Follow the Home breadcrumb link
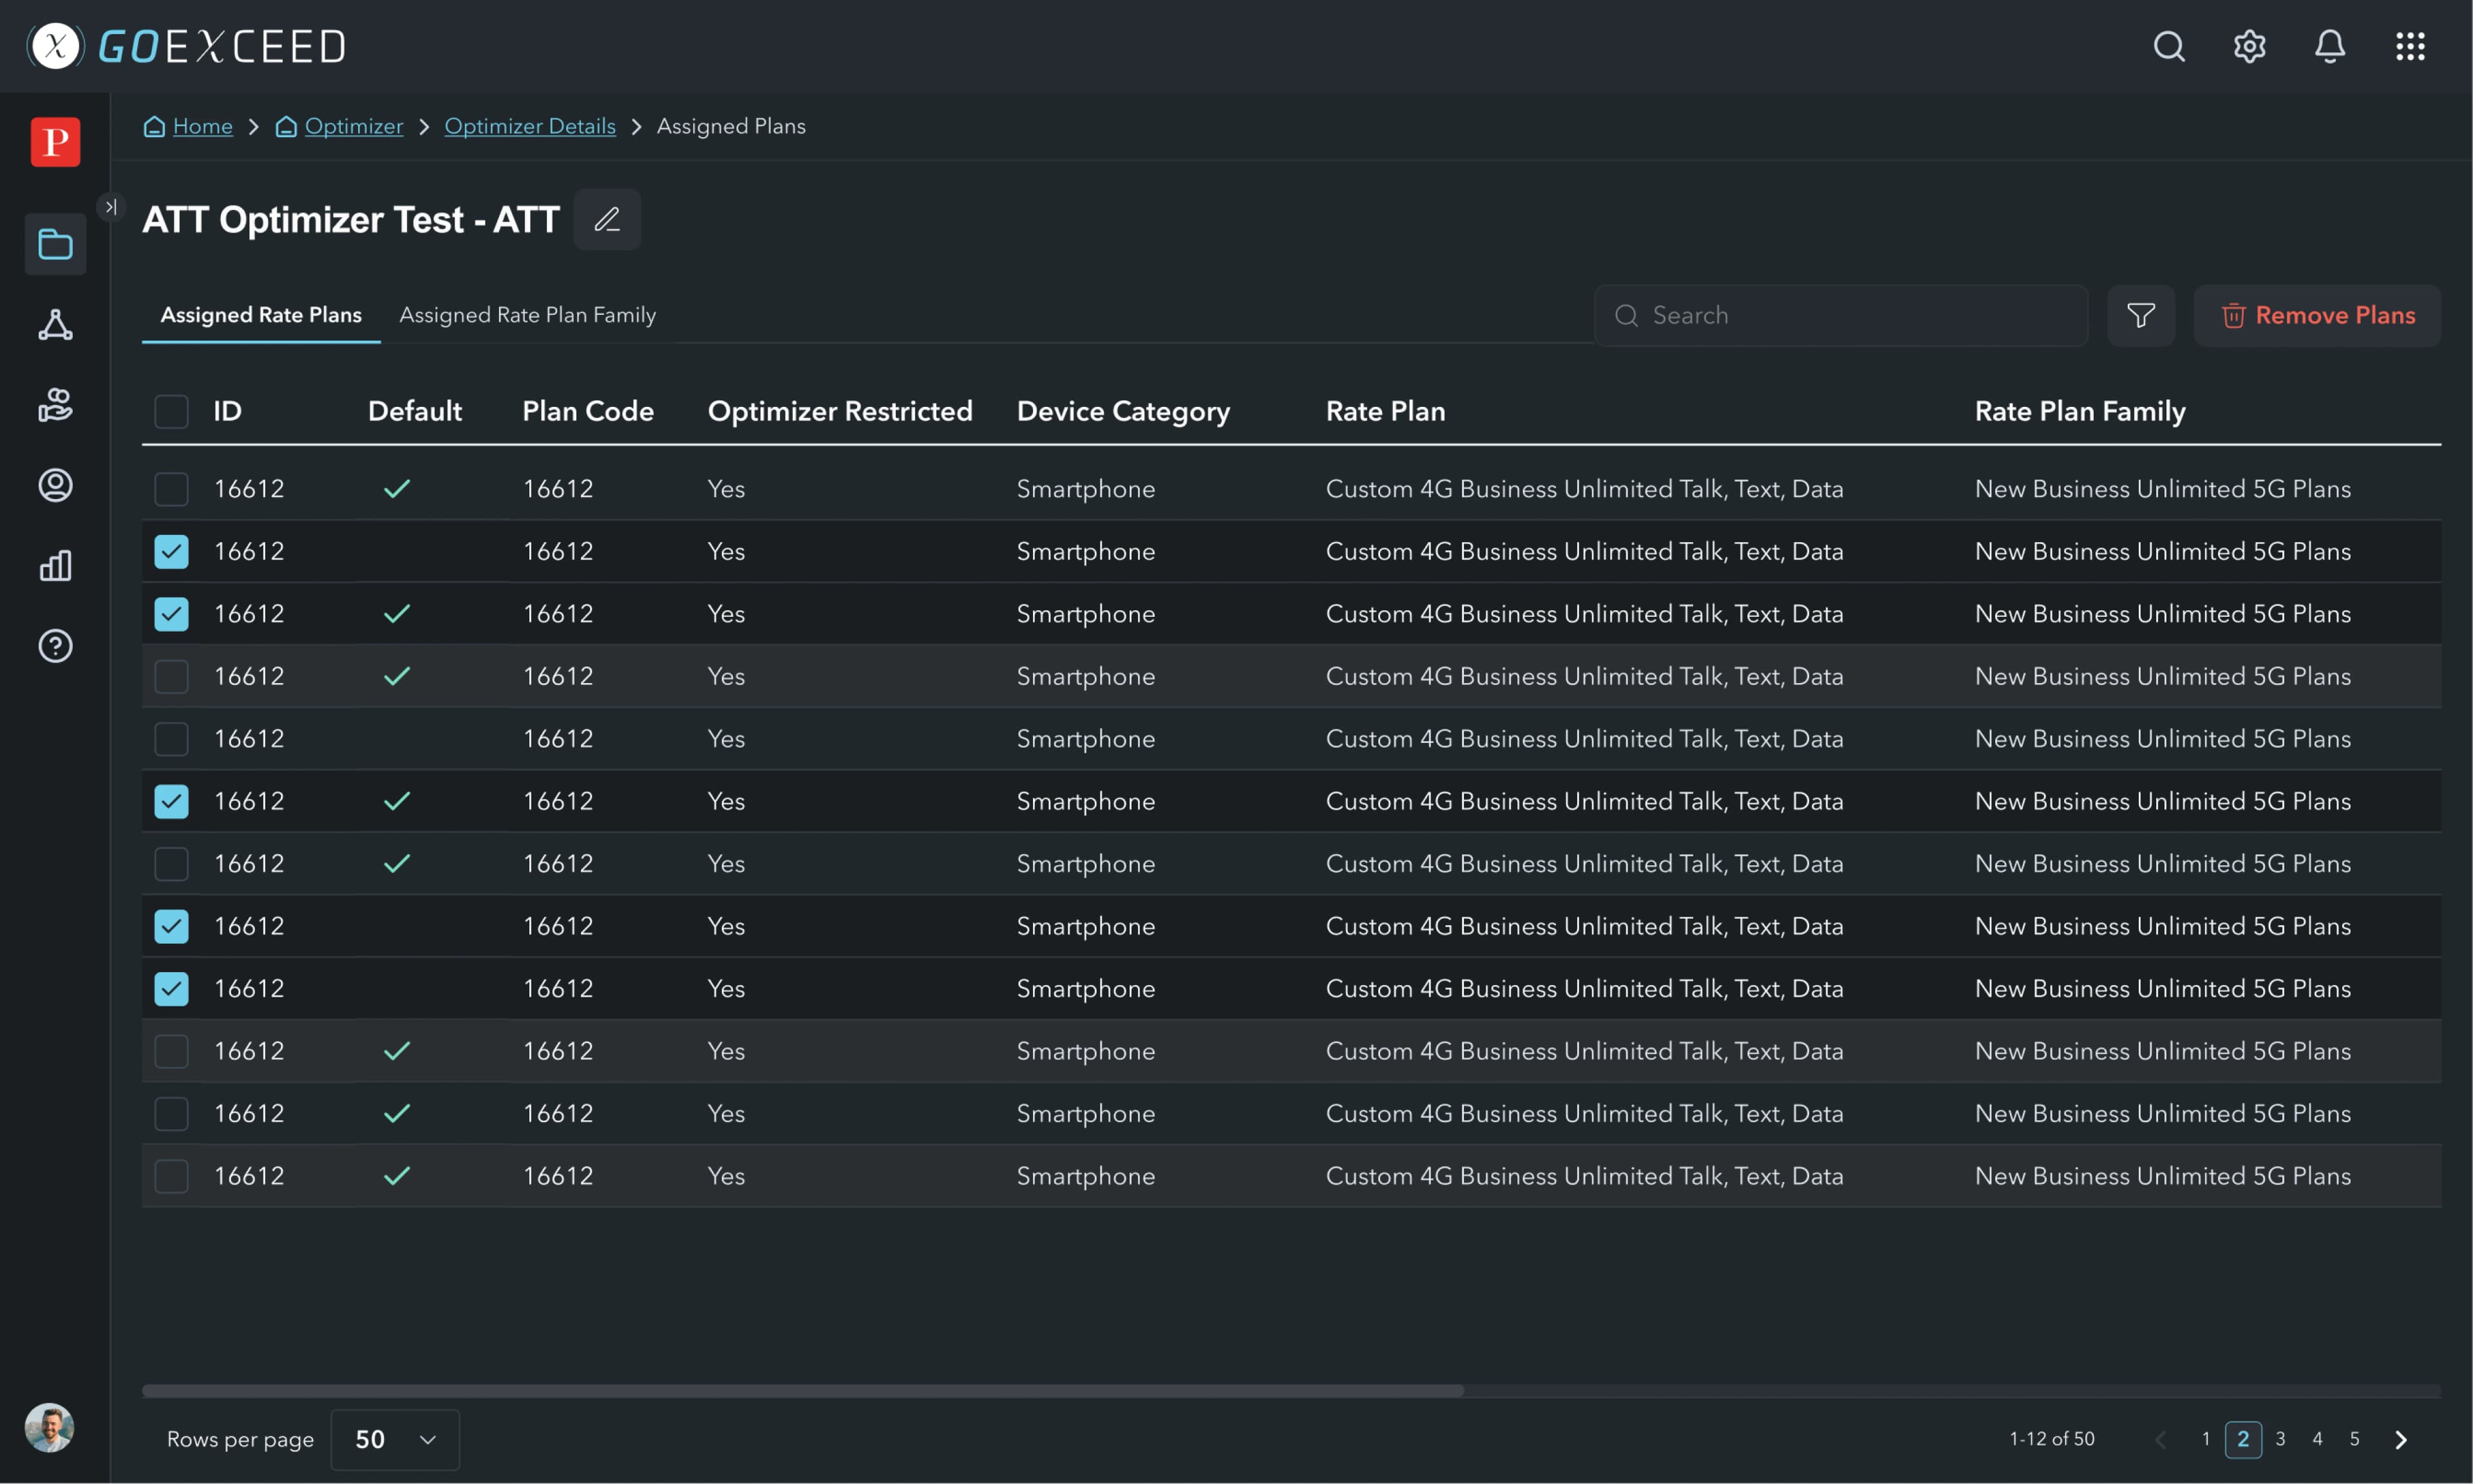 click(x=203, y=126)
